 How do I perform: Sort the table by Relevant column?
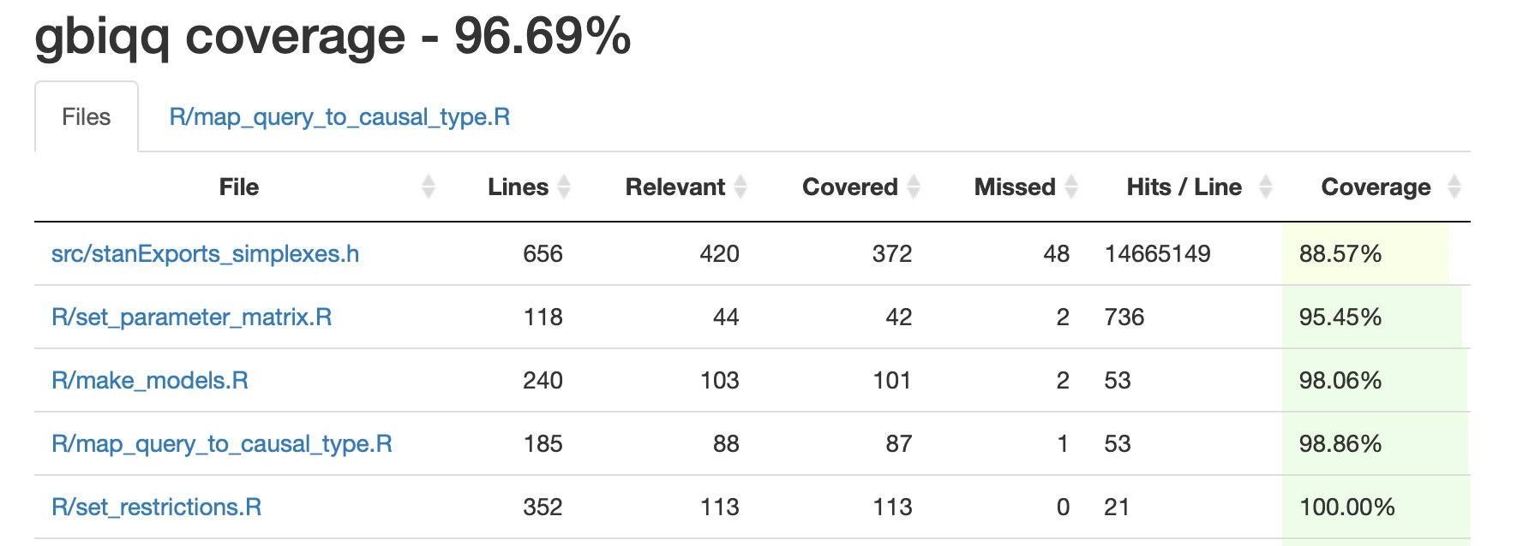[675, 187]
